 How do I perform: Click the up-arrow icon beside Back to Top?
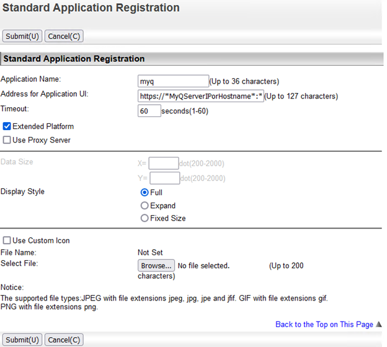pos(379,324)
